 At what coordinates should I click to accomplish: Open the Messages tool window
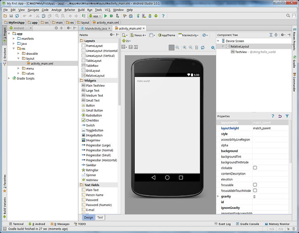click(x=60, y=224)
